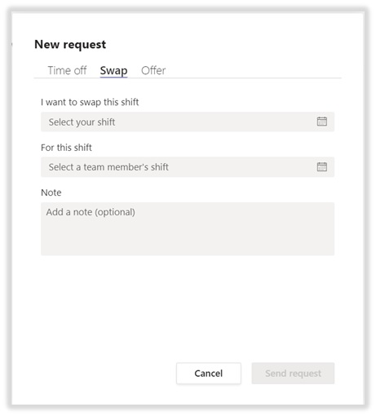Click the 'I want to swap this shift' label

point(90,102)
